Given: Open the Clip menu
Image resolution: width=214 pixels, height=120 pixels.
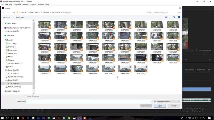Looking at the screenshot, I should [11, 5].
